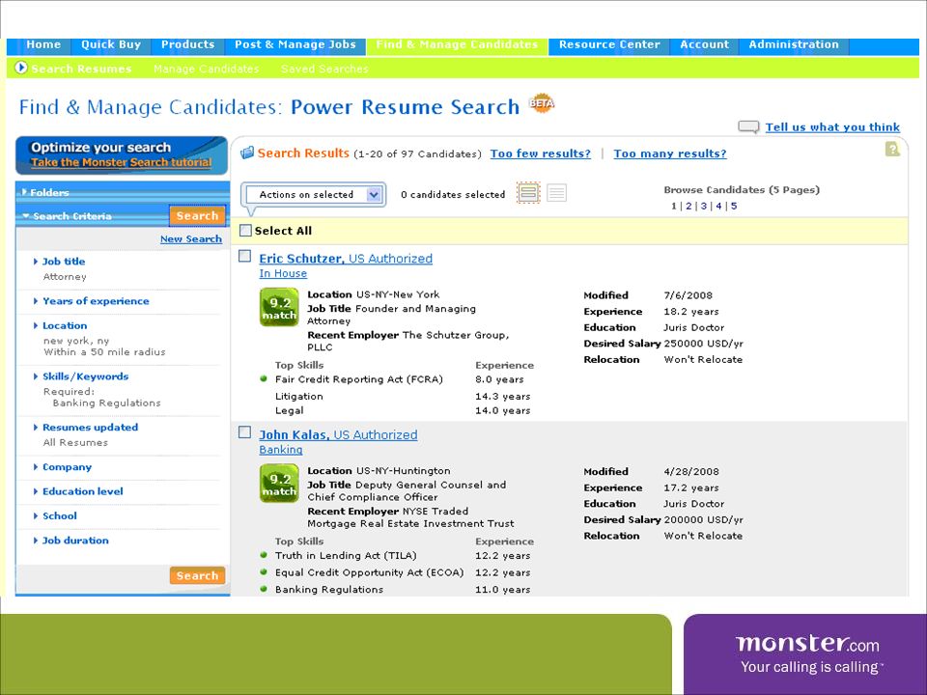Switch to Saved Searches subtab
This screenshot has width=927, height=695.
tap(324, 69)
